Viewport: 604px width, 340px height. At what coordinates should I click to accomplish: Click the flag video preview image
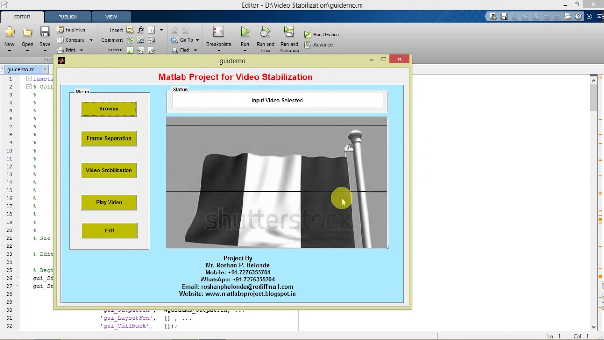click(277, 182)
